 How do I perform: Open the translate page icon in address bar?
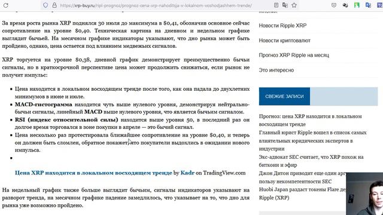pyautogui.click(x=285, y=5)
